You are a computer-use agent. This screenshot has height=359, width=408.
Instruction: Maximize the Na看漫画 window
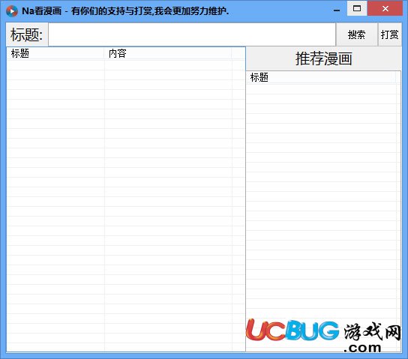click(357, 8)
